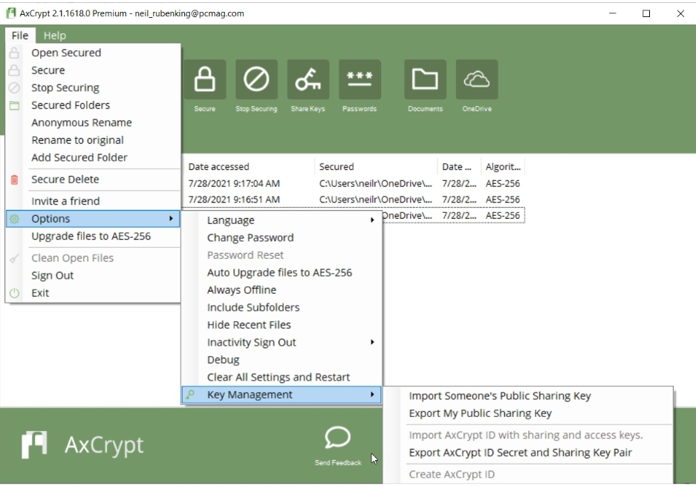Screen dimensions: 696x486
Task: Select Change Password in Options
Action: (x=250, y=237)
